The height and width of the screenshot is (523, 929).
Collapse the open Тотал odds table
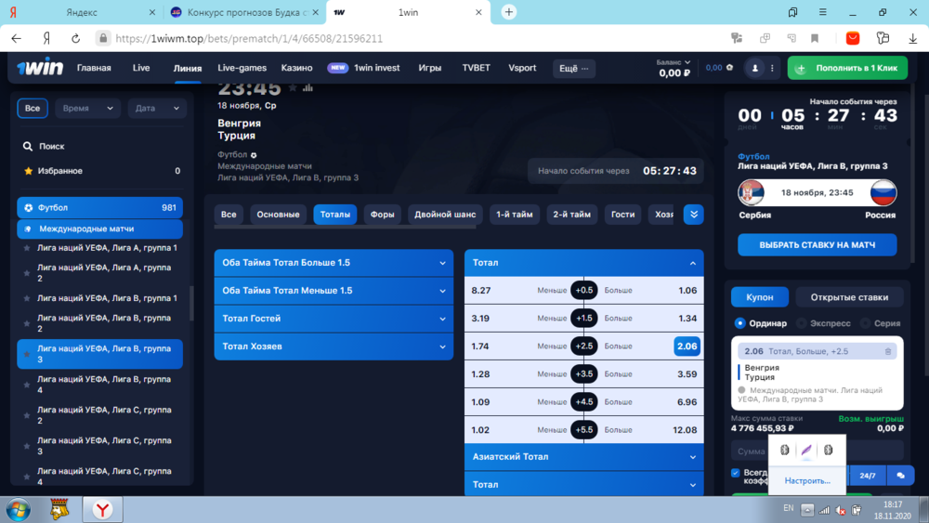[x=584, y=263]
